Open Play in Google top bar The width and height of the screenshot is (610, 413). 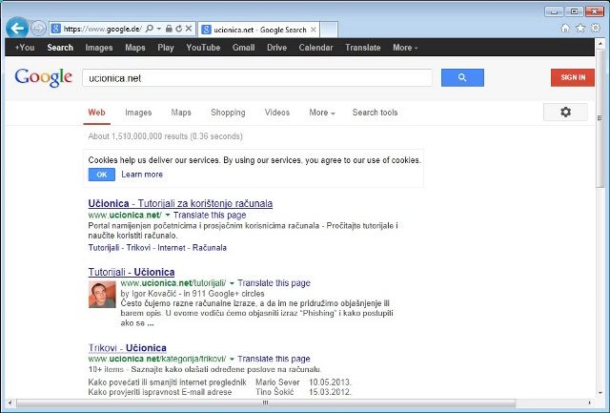coord(165,48)
